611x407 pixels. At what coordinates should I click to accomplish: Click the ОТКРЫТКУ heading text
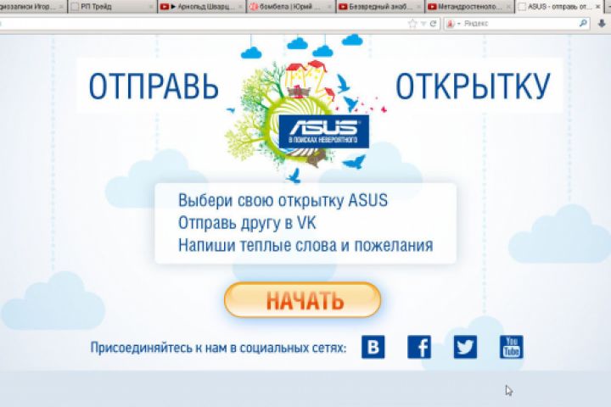(473, 86)
